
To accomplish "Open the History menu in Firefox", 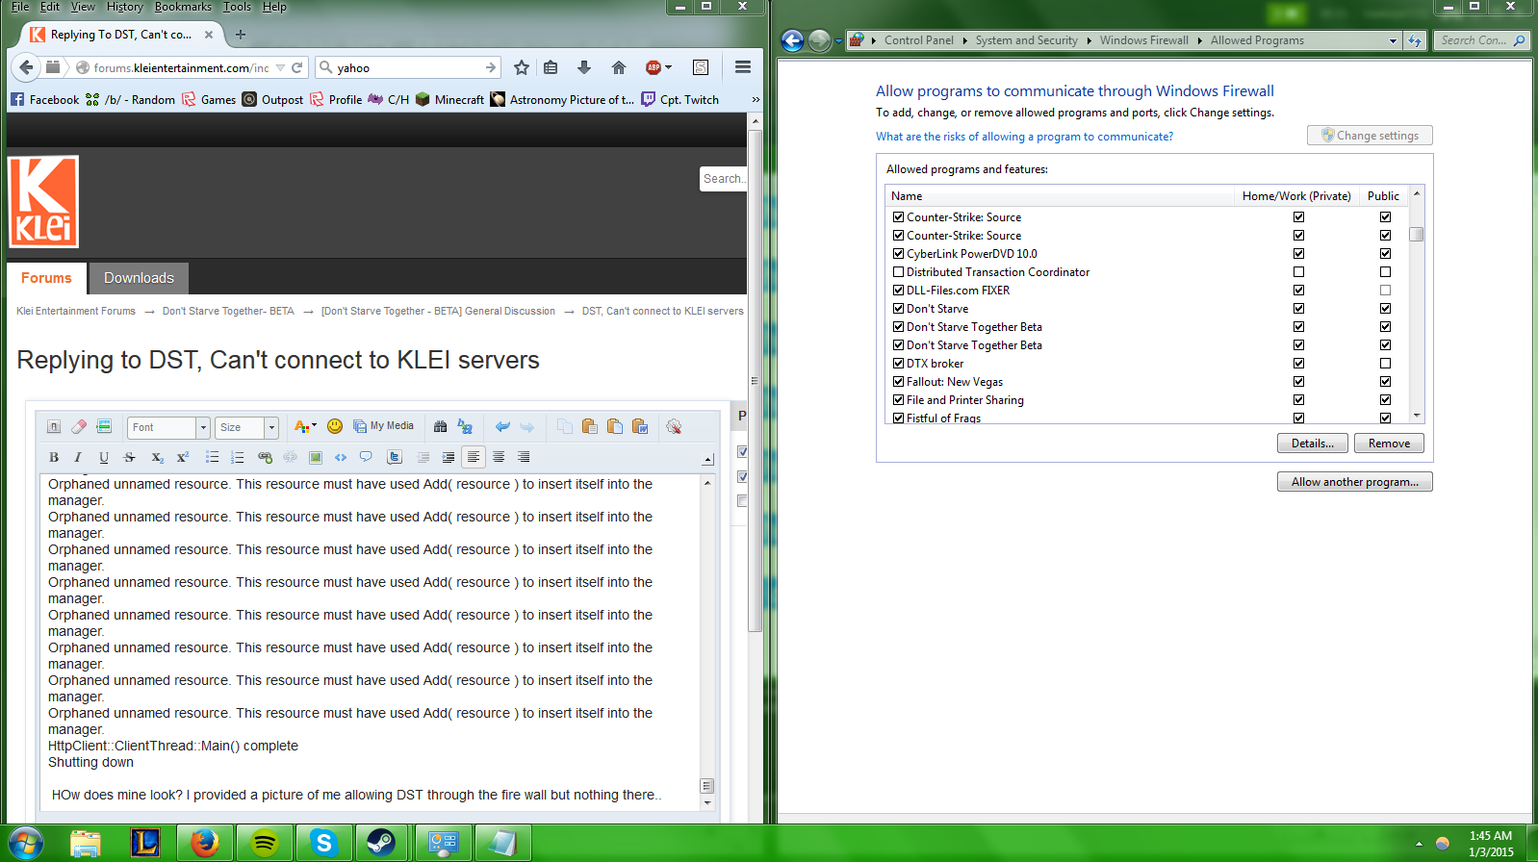I will 125,7.
